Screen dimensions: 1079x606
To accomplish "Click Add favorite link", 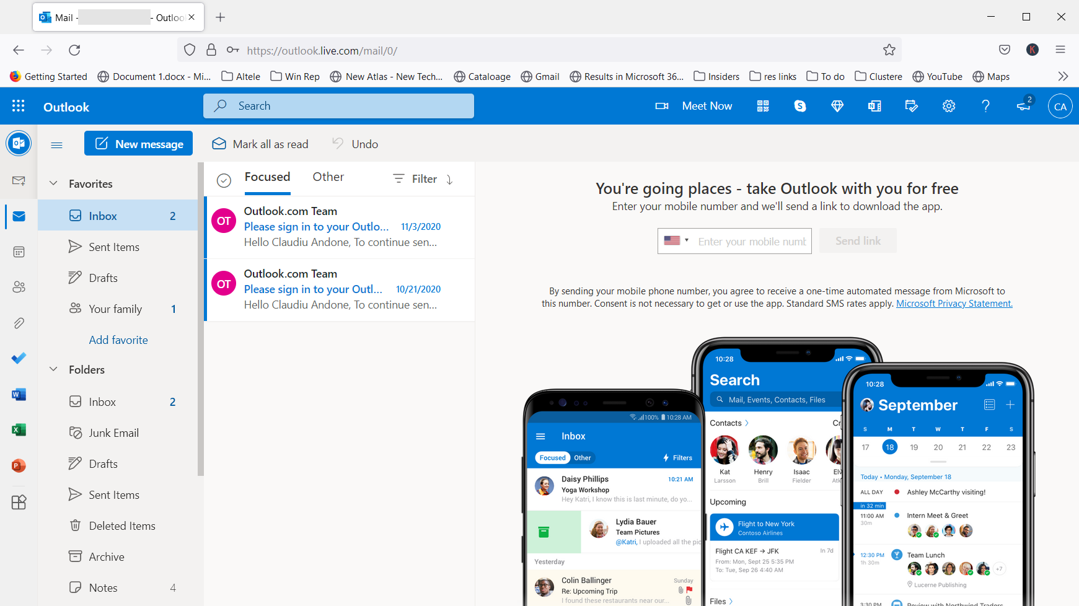I will [118, 340].
